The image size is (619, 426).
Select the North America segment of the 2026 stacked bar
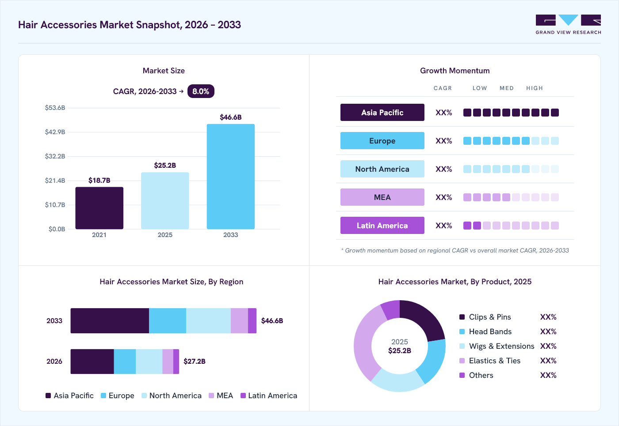(x=149, y=362)
